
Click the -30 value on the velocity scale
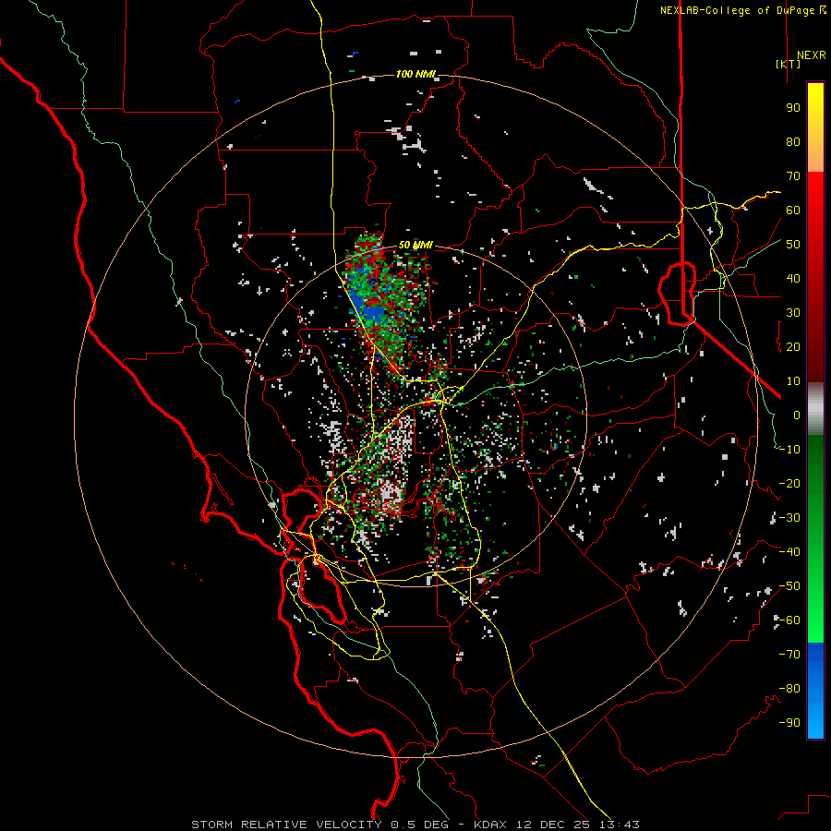coord(789,518)
